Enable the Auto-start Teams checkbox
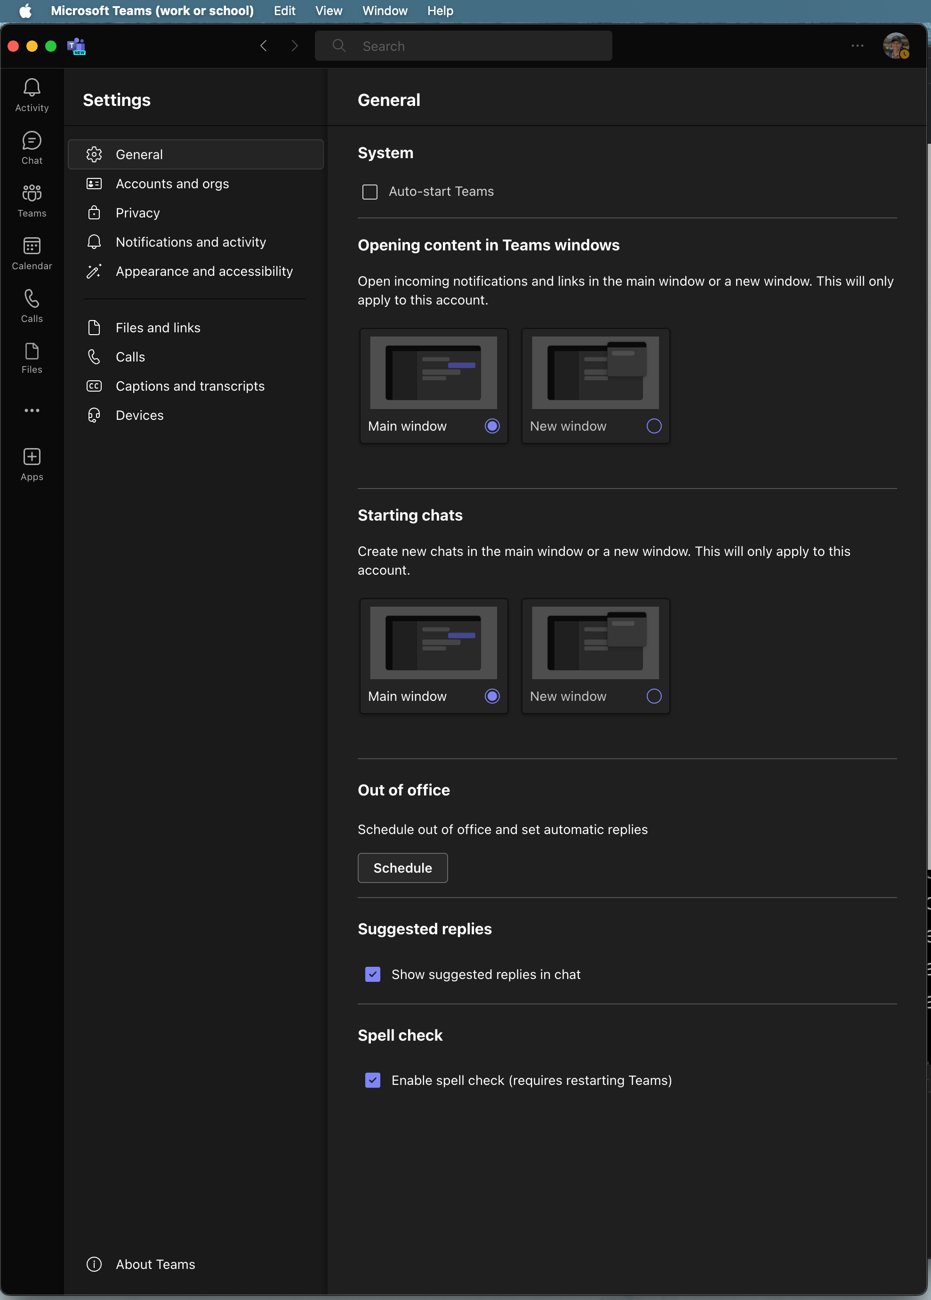 (370, 192)
